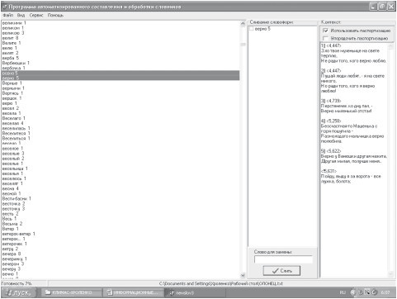
Task: Click context entry 5|| <5,622>
Action: pos(331,151)
